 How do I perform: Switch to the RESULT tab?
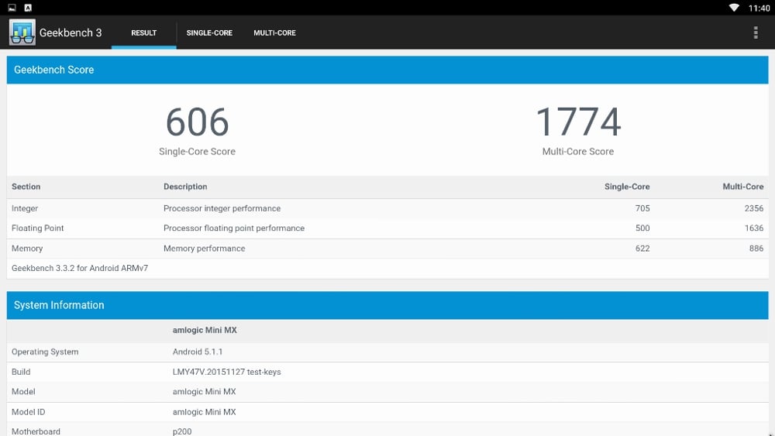tap(144, 33)
